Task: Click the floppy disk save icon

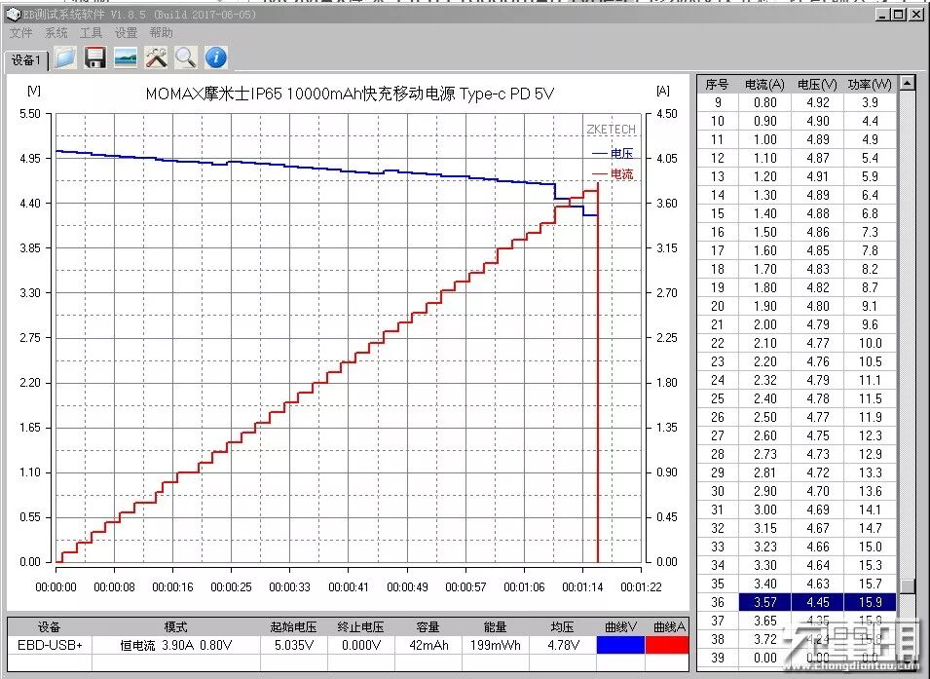Action: click(94, 57)
